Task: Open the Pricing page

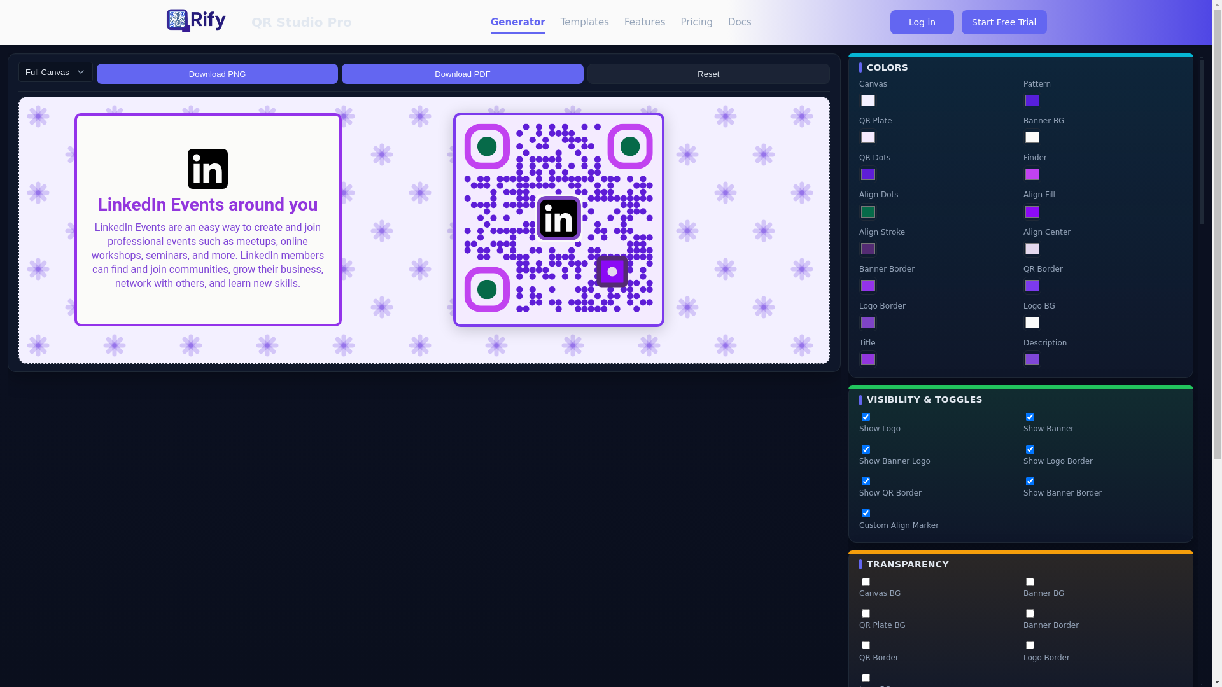Action: (x=697, y=22)
